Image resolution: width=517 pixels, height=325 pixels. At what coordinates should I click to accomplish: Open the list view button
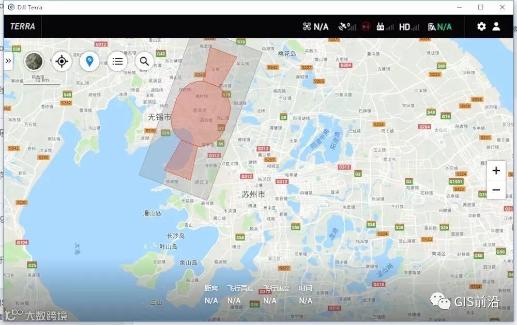(x=117, y=61)
